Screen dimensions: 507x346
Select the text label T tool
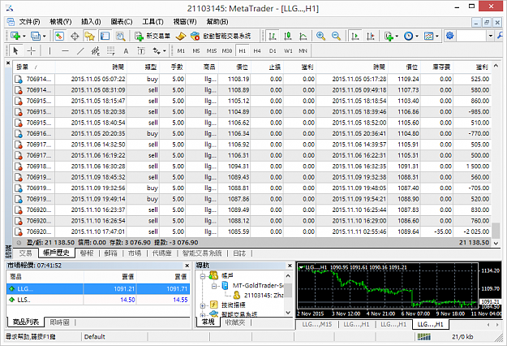141,51
